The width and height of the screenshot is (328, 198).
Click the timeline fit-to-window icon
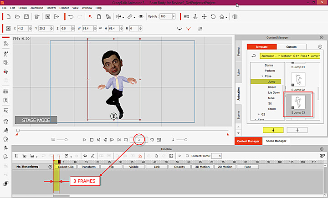coord(171,156)
